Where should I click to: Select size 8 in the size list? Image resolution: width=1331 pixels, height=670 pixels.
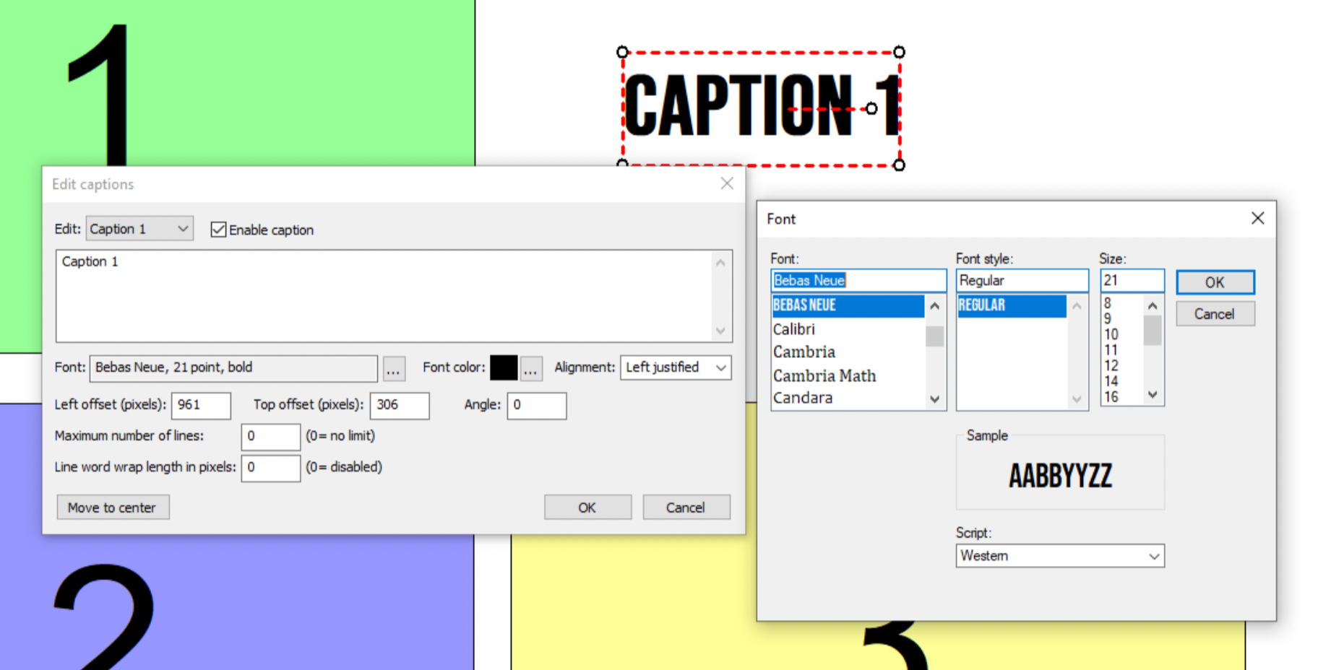pos(1107,303)
